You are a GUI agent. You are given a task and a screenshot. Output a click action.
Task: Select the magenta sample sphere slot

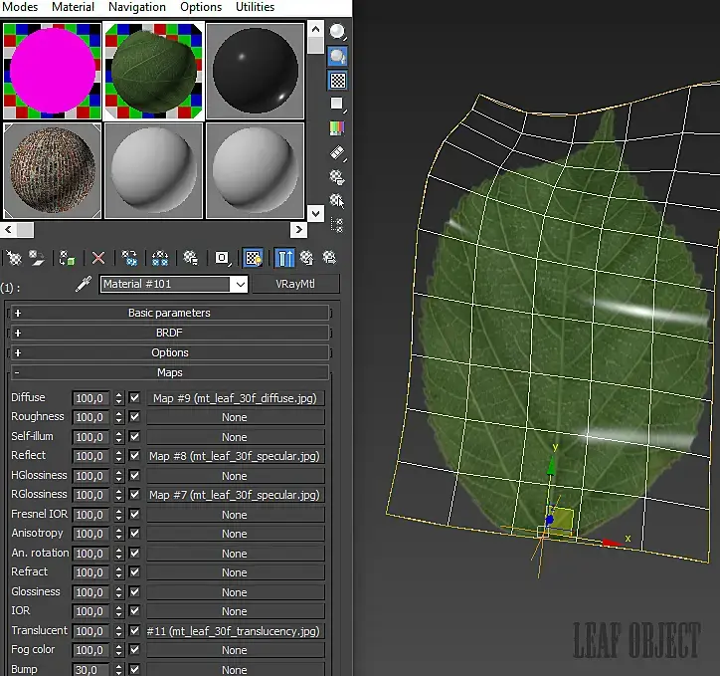click(52, 70)
